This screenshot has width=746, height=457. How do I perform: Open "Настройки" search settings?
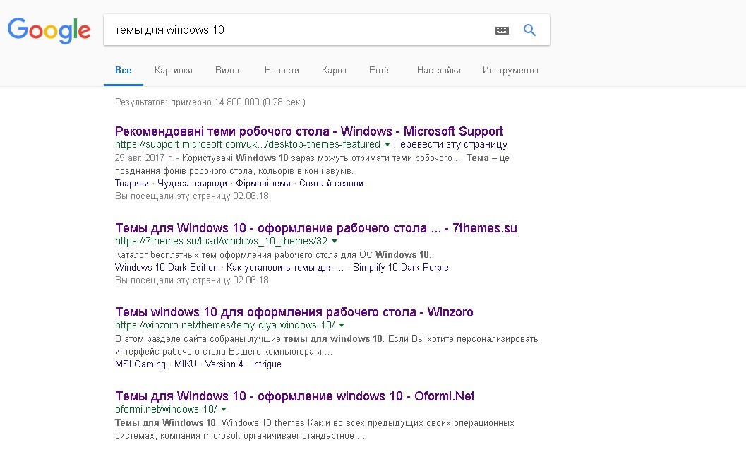point(439,71)
